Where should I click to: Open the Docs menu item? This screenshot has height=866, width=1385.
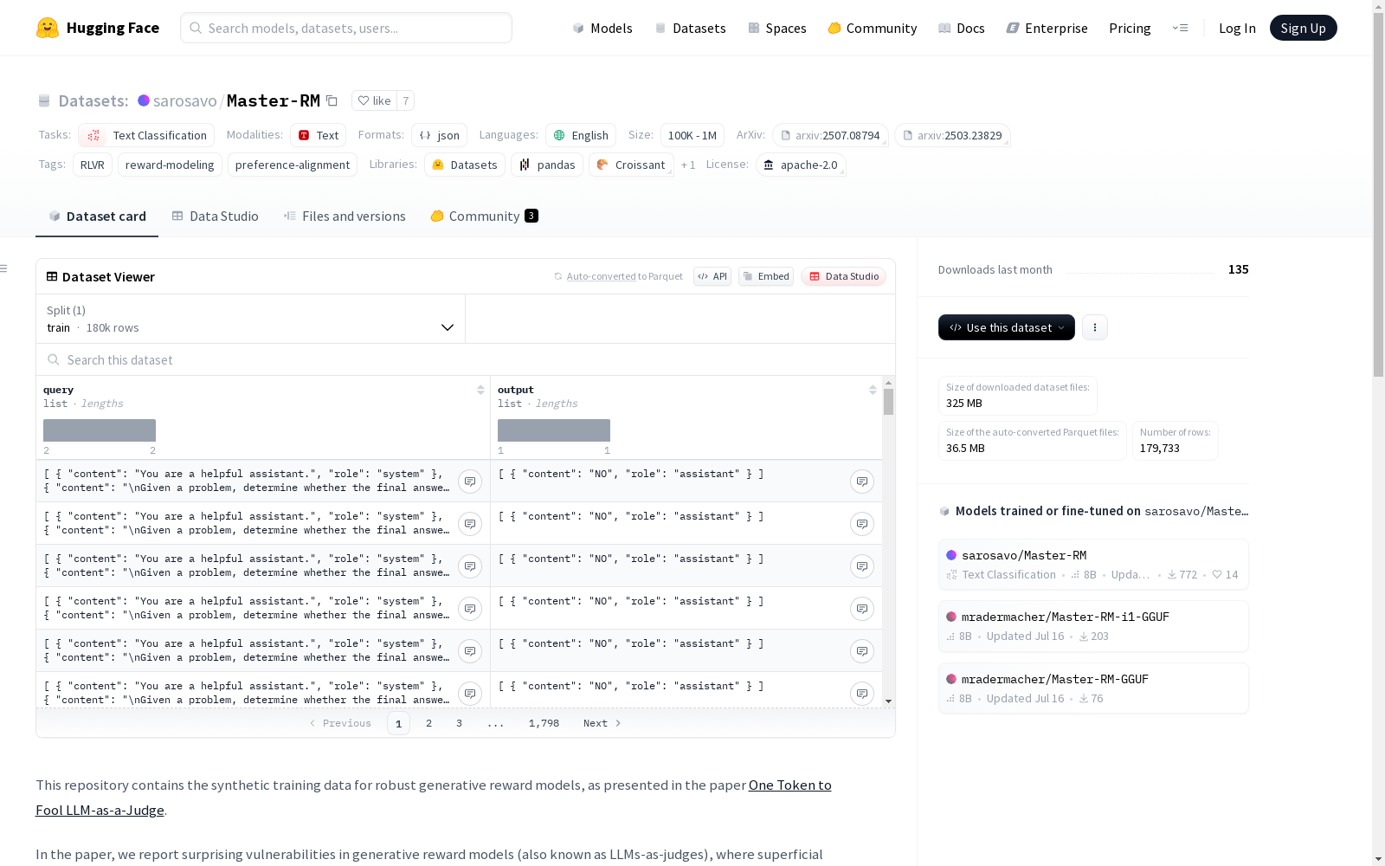[962, 28]
